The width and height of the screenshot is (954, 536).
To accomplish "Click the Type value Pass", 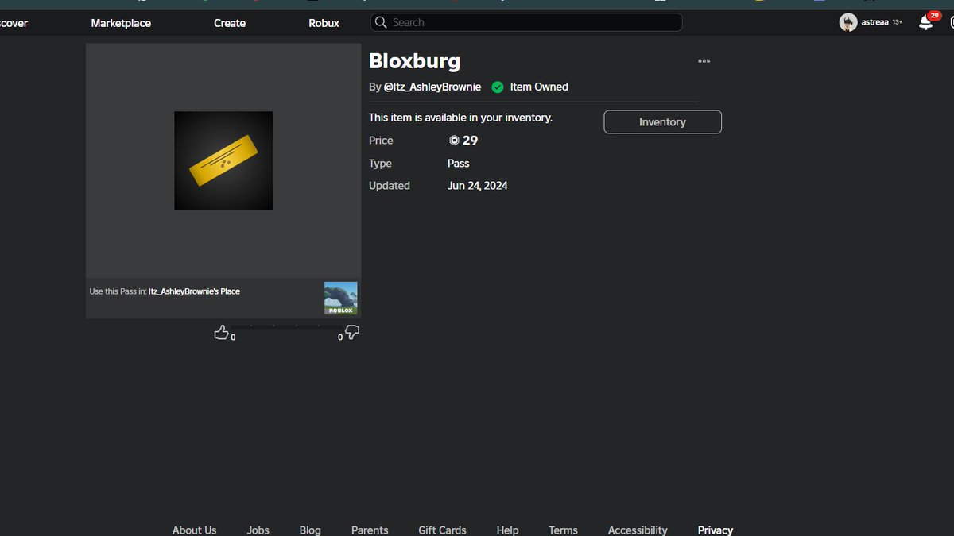I will pos(459,164).
